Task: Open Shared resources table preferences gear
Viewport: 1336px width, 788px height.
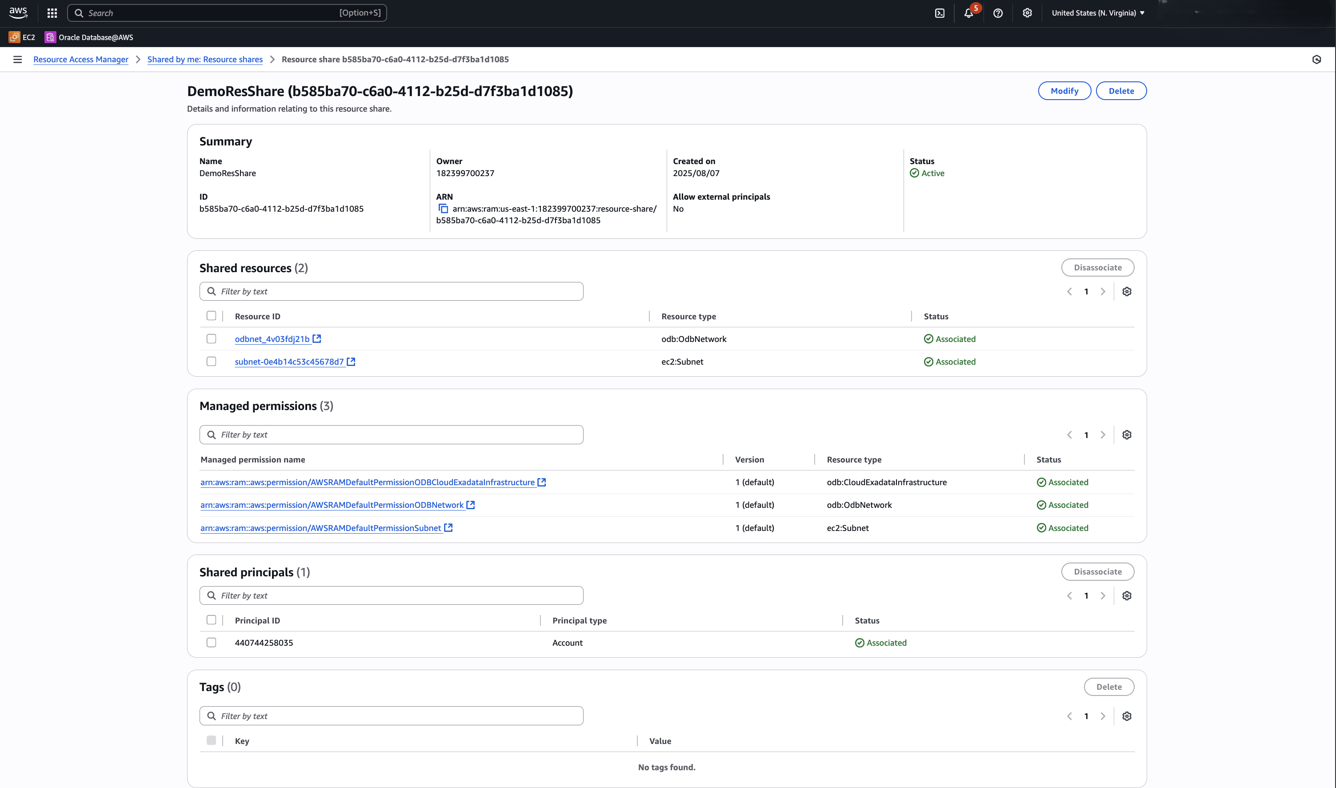Action: pyautogui.click(x=1127, y=292)
